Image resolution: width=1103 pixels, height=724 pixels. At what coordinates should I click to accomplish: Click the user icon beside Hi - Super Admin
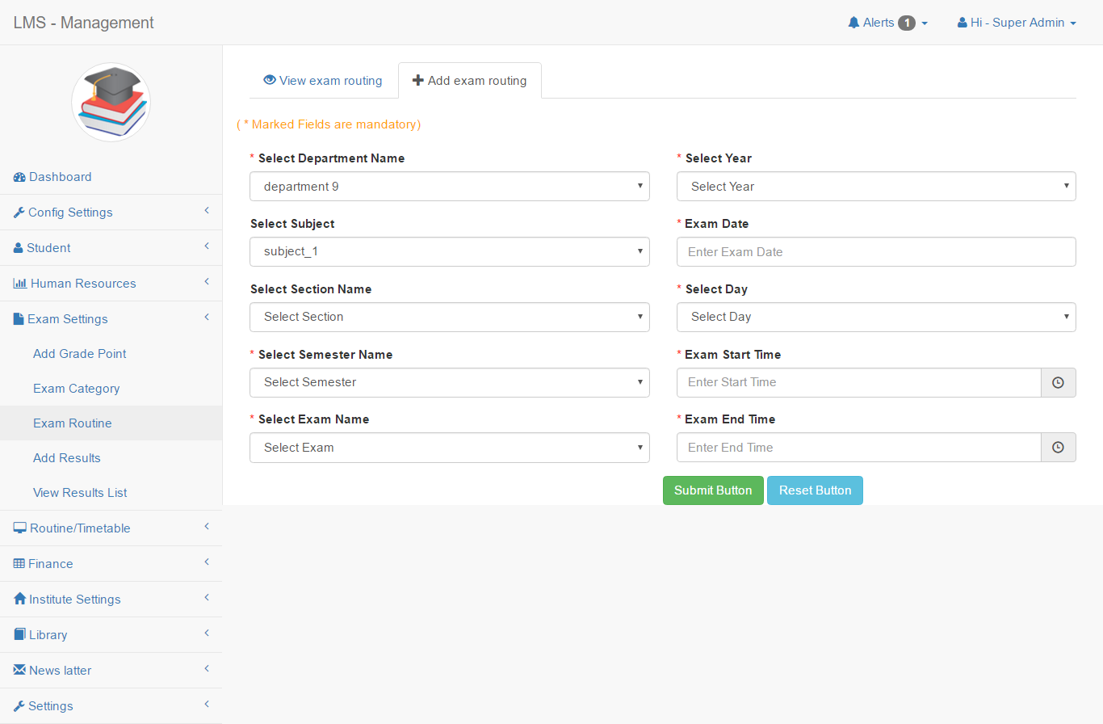[961, 22]
